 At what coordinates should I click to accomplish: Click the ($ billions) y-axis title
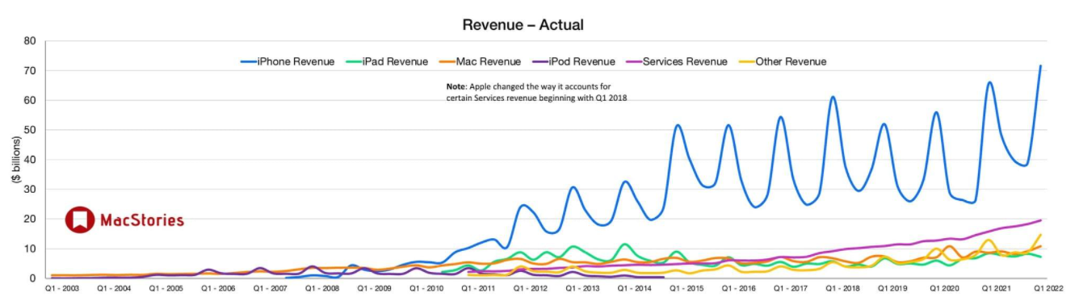[x=15, y=160]
